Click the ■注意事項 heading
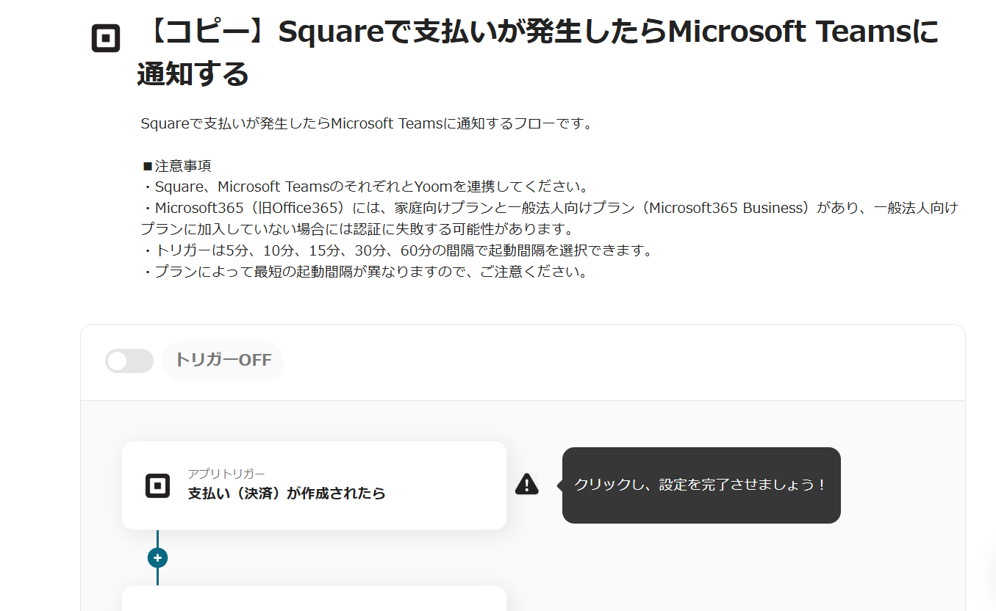Image resolution: width=996 pixels, height=611 pixels. click(x=176, y=166)
